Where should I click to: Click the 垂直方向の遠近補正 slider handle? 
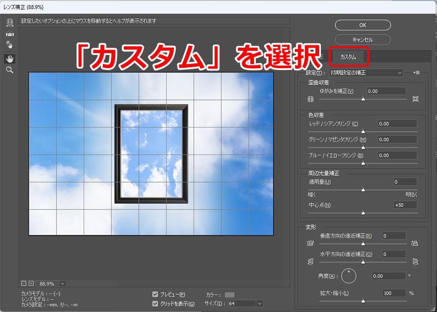point(363,244)
